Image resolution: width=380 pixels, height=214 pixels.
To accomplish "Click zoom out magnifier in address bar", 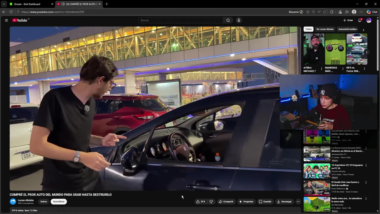I will (313, 12).
